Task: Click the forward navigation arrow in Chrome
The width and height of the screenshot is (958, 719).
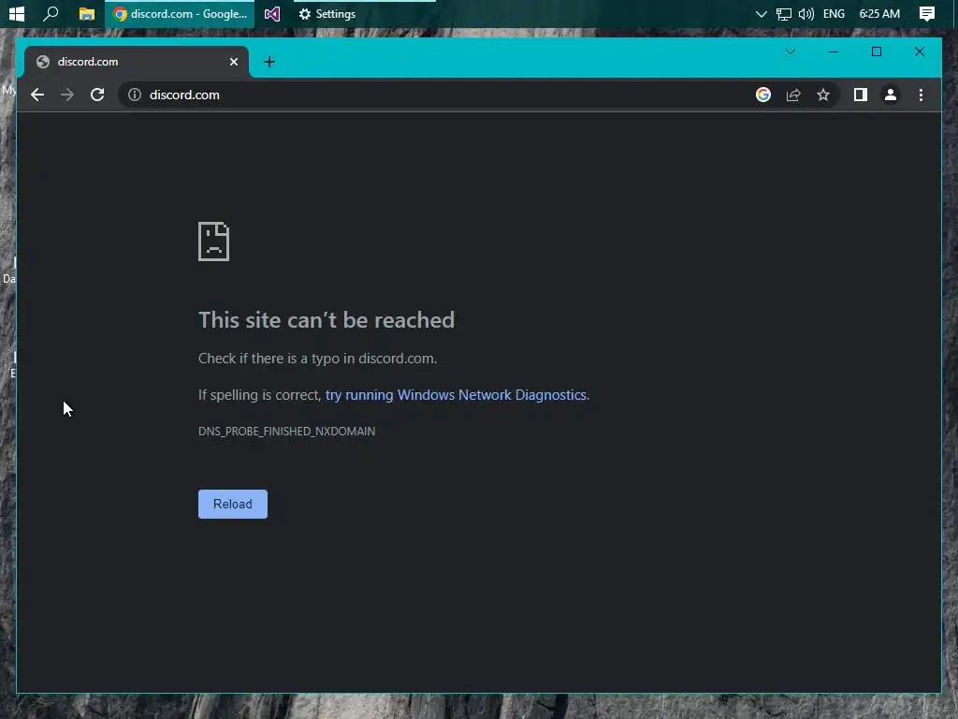Action: [67, 95]
